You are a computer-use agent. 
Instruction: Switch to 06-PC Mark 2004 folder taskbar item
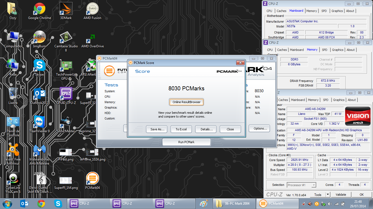[x=234, y=203]
